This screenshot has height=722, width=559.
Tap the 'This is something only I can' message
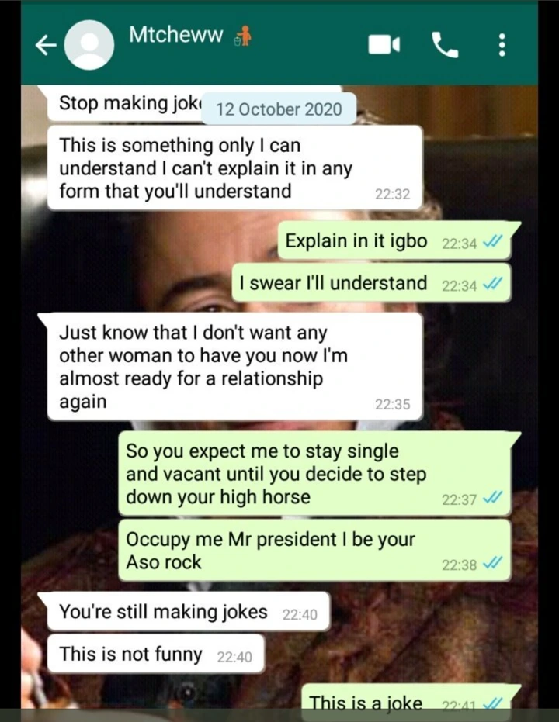pos(234,168)
